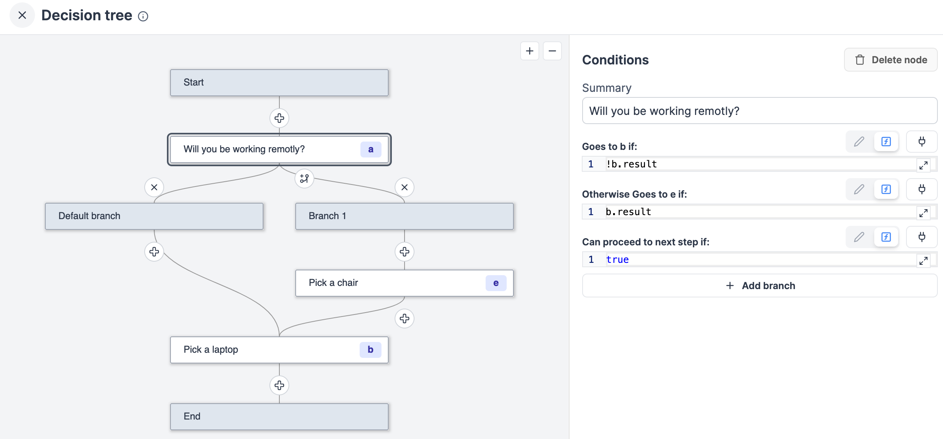Click the plus icon below Pick a chair
The height and width of the screenshot is (439, 943).
click(x=405, y=319)
